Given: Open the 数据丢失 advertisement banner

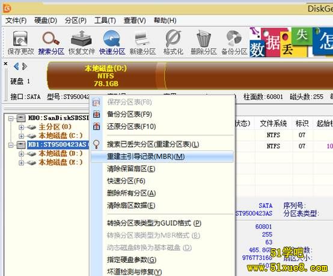Looking at the screenshot, I should click(291, 42).
